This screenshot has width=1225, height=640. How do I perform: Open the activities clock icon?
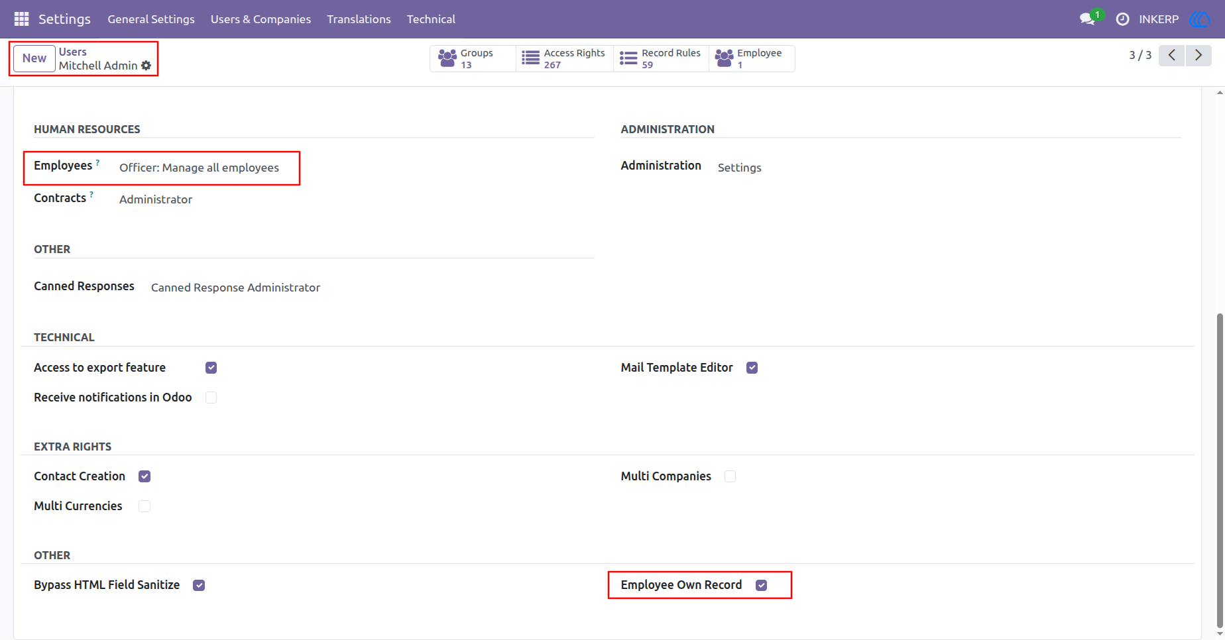(x=1122, y=19)
